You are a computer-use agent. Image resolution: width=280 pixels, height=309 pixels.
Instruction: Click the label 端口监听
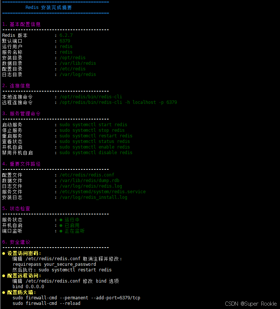[x=12, y=231]
